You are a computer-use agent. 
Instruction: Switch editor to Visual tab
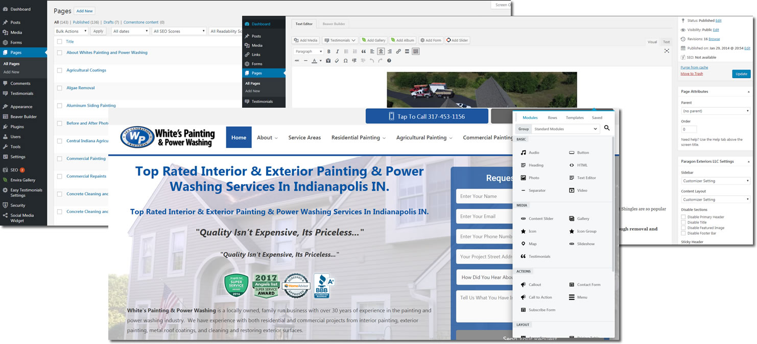tap(652, 42)
